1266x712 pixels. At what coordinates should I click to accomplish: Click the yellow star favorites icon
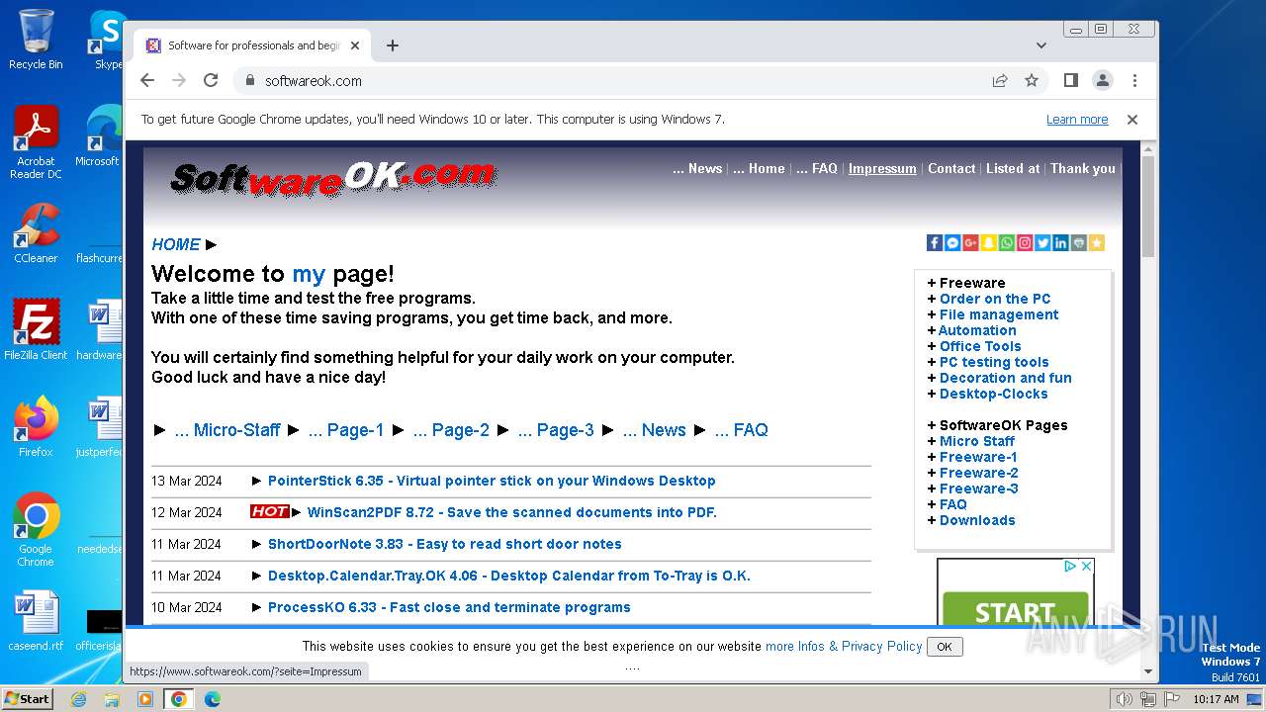[x=1096, y=242]
